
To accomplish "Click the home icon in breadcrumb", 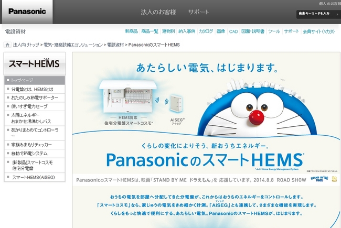I will 7,45.
